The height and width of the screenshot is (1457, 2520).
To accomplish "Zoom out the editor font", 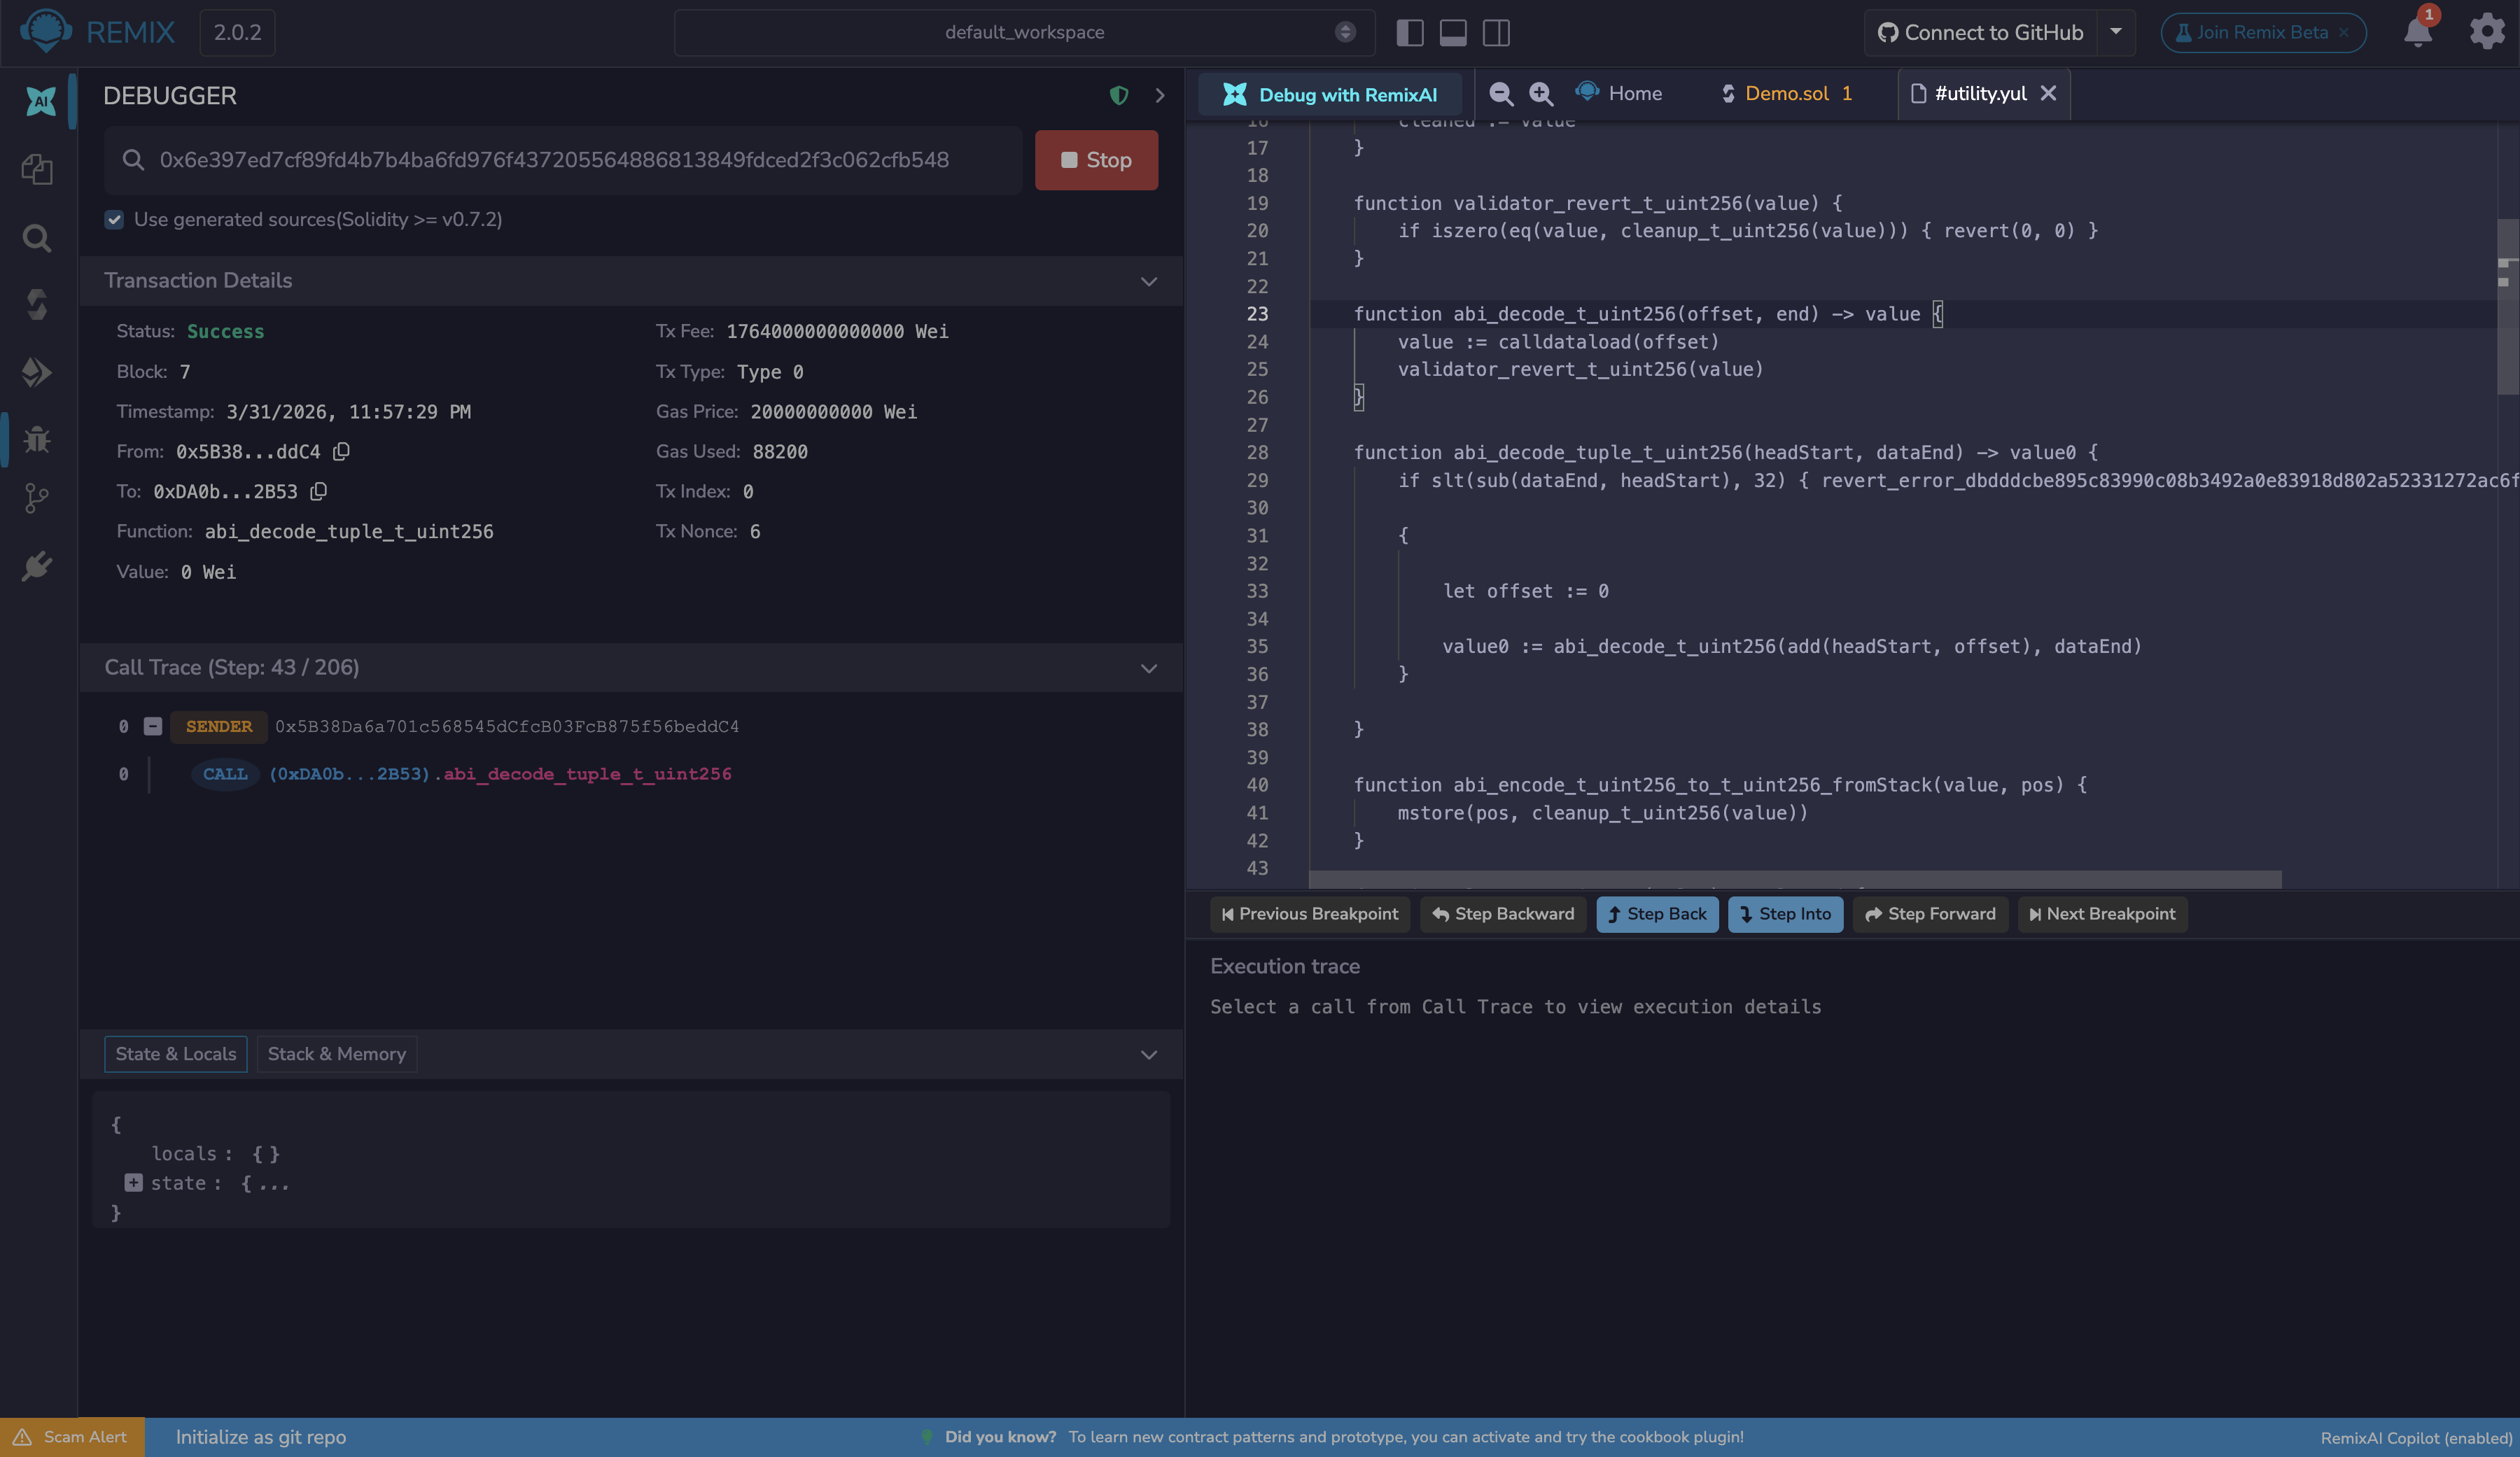I will pos(1500,94).
